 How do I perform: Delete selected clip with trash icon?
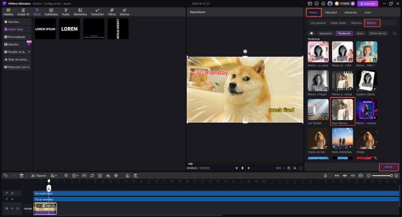[22, 175]
